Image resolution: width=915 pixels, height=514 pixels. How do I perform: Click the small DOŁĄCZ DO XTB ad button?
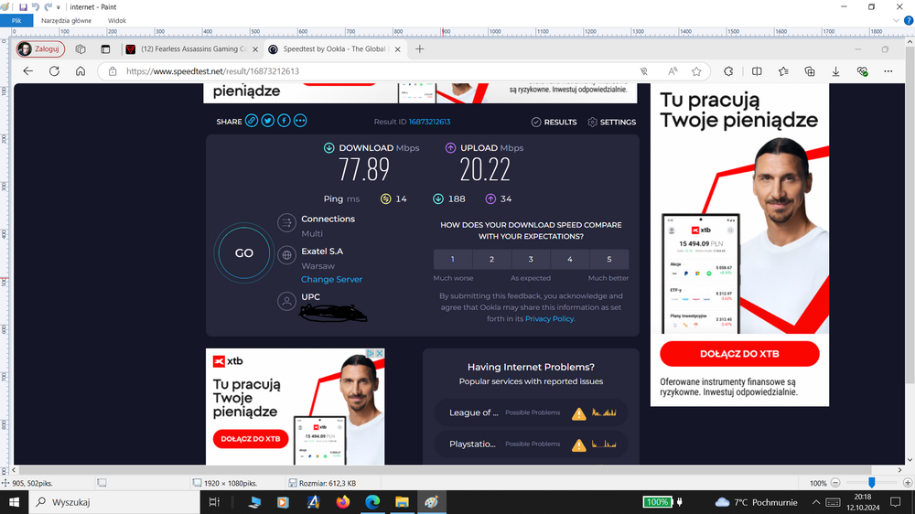251,439
